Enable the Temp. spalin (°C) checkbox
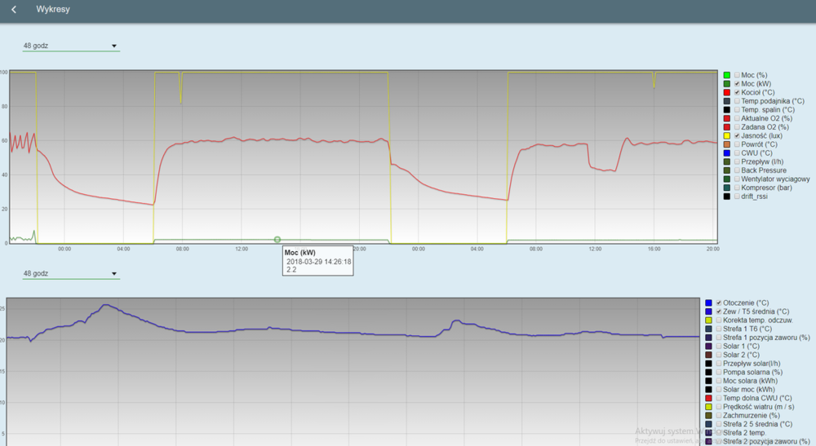Image resolution: width=816 pixels, height=446 pixels. pyautogui.click(x=738, y=109)
